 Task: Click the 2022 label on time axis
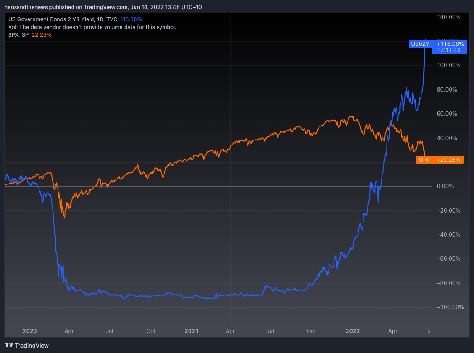[353, 331]
